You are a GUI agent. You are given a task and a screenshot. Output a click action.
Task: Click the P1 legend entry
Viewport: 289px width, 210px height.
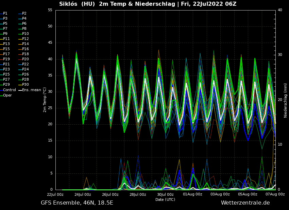(x=5, y=14)
